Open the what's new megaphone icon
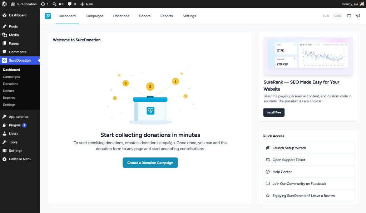This screenshot has width=366, height=213. click(358, 16)
